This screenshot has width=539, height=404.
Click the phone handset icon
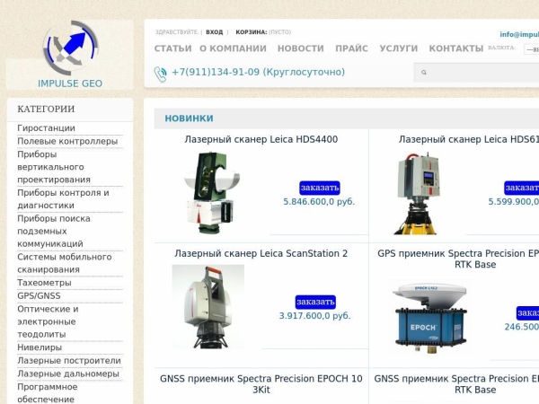click(160, 74)
